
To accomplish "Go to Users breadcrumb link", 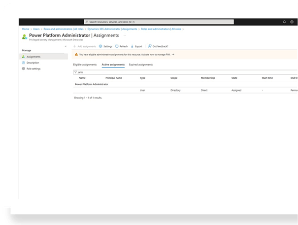I will [x=36, y=29].
